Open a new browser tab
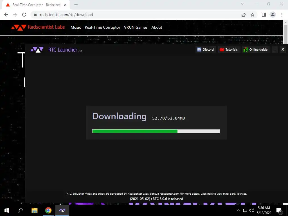The width and height of the screenshot is (288, 216). tap(76, 5)
